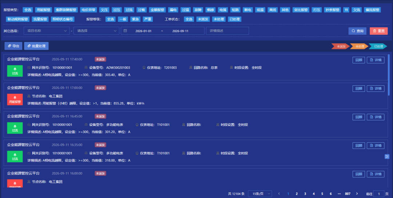The height and width of the screenshot is (198, 393).
Task: Click 回顾 for the 16:00:00 alarm
Action: 359,174
